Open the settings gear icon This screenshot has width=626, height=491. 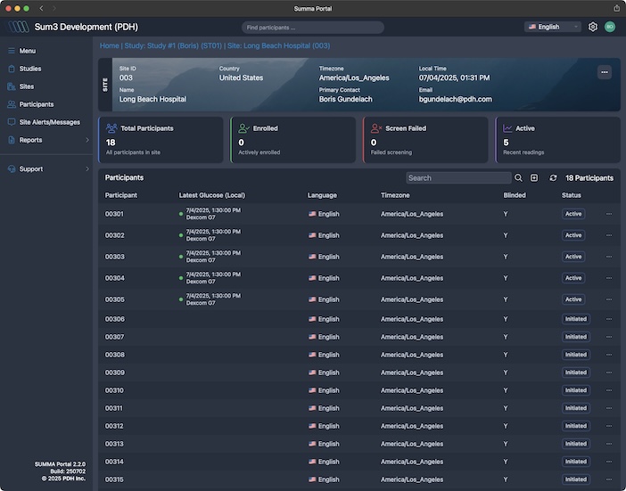593,27
